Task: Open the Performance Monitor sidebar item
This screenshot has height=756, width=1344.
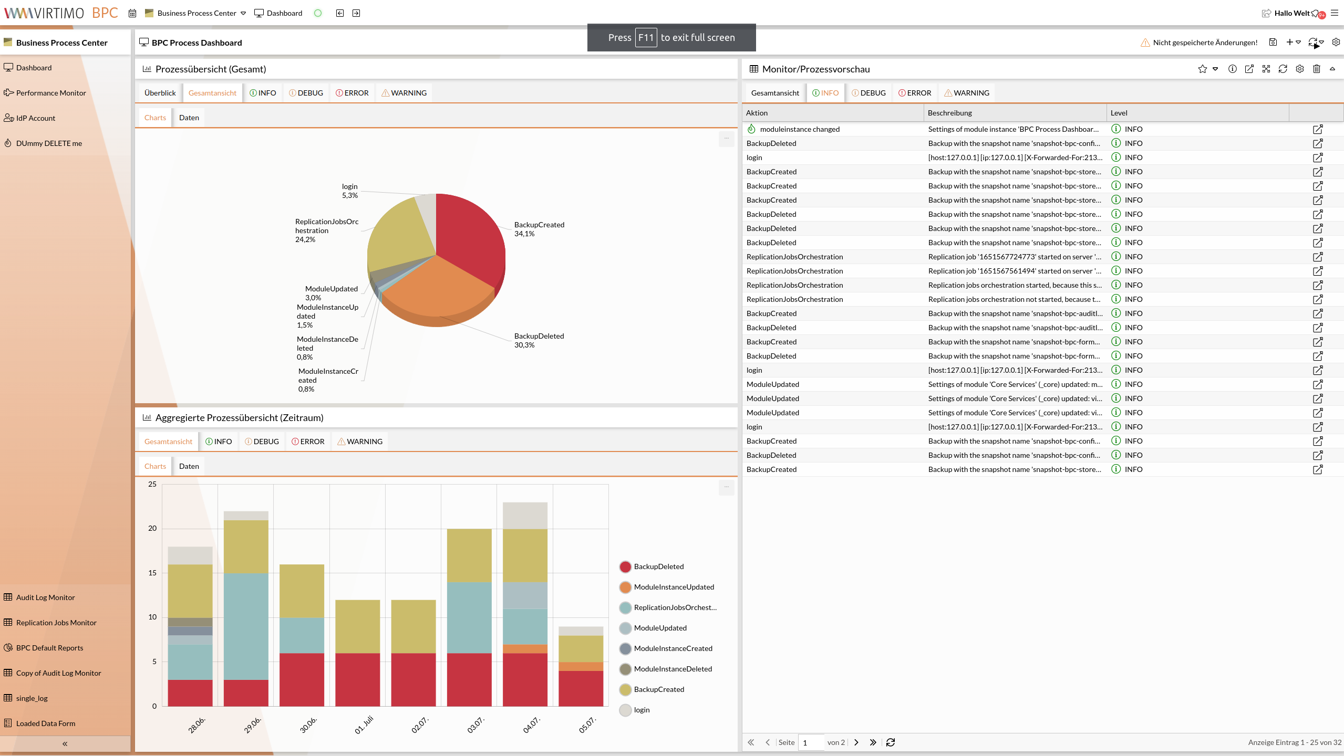Action: [50, 92]
